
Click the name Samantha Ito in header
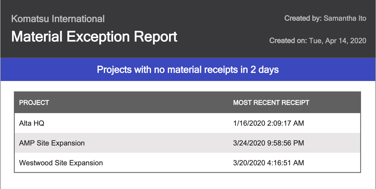point(345,18)
